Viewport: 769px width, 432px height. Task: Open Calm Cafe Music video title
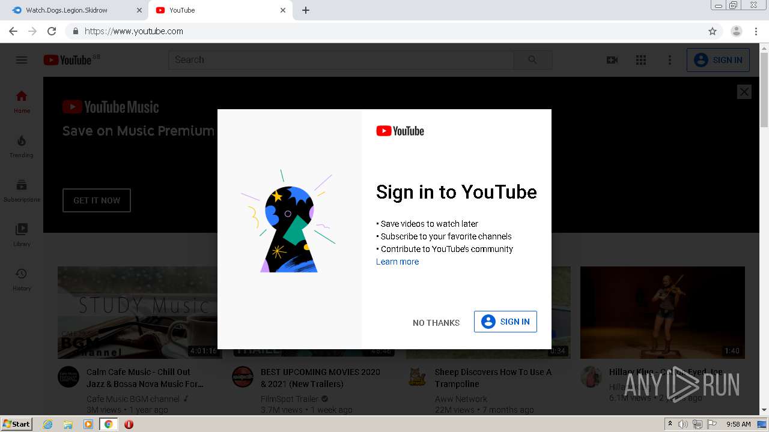pyautogui.click(x=145, y=378)
